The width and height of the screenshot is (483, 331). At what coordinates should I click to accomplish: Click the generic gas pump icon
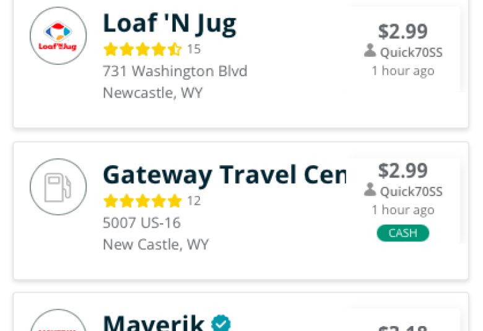[x=58, y=187]
